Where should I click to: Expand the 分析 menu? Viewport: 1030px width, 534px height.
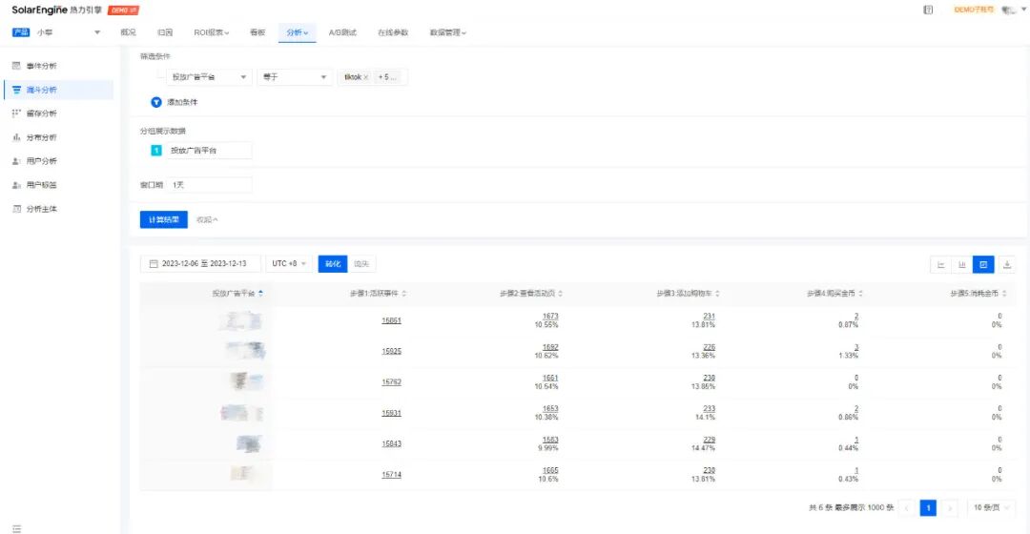pyautogui.click(x=297, y=32)
